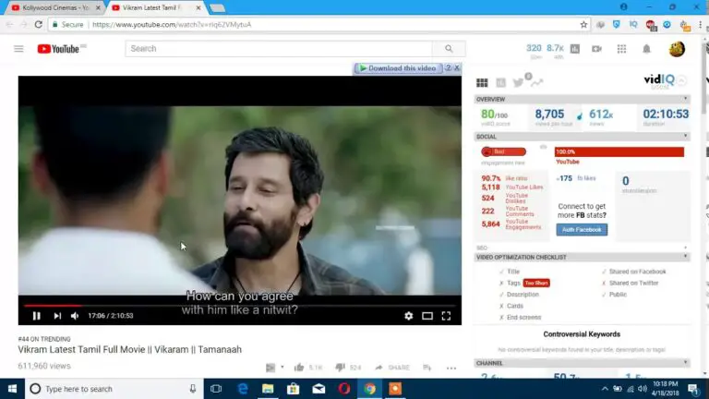Open the player settings gear

point(408,316)
